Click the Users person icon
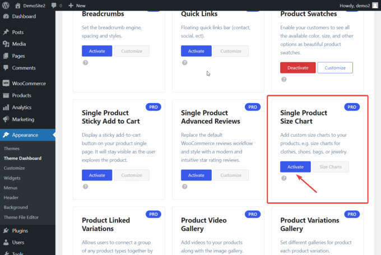 (x=6, y=242)
